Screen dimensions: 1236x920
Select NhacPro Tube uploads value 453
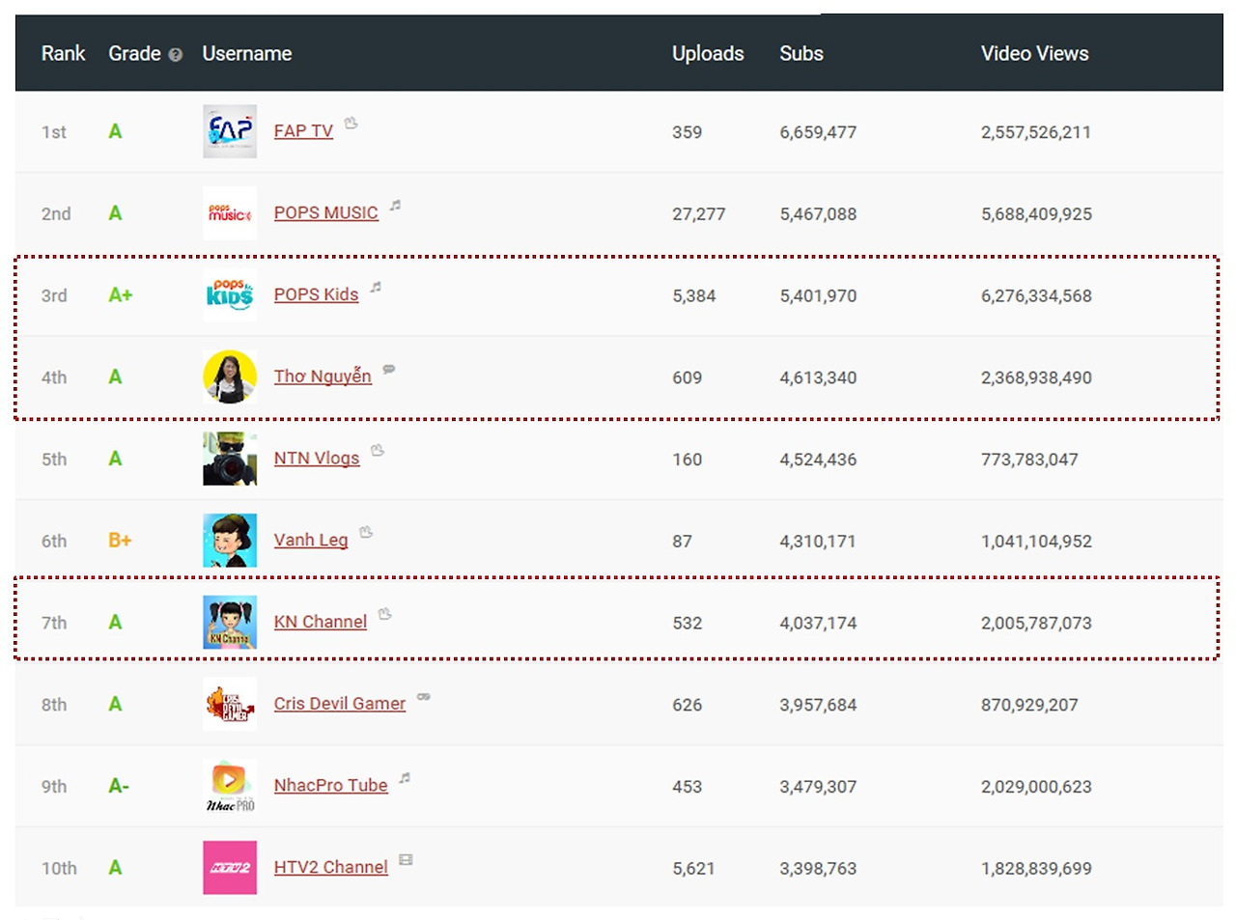click(688, 787)
